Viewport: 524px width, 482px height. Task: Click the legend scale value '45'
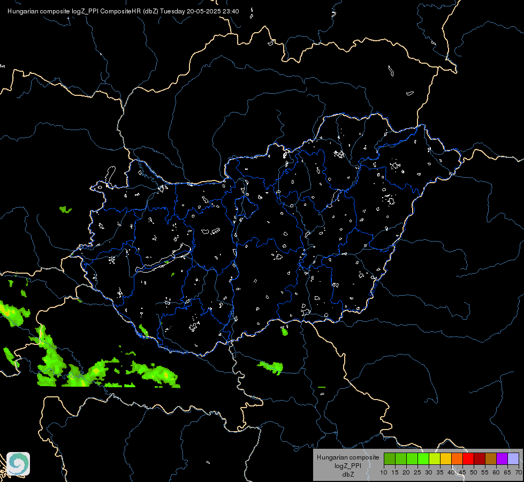point(462,473)
